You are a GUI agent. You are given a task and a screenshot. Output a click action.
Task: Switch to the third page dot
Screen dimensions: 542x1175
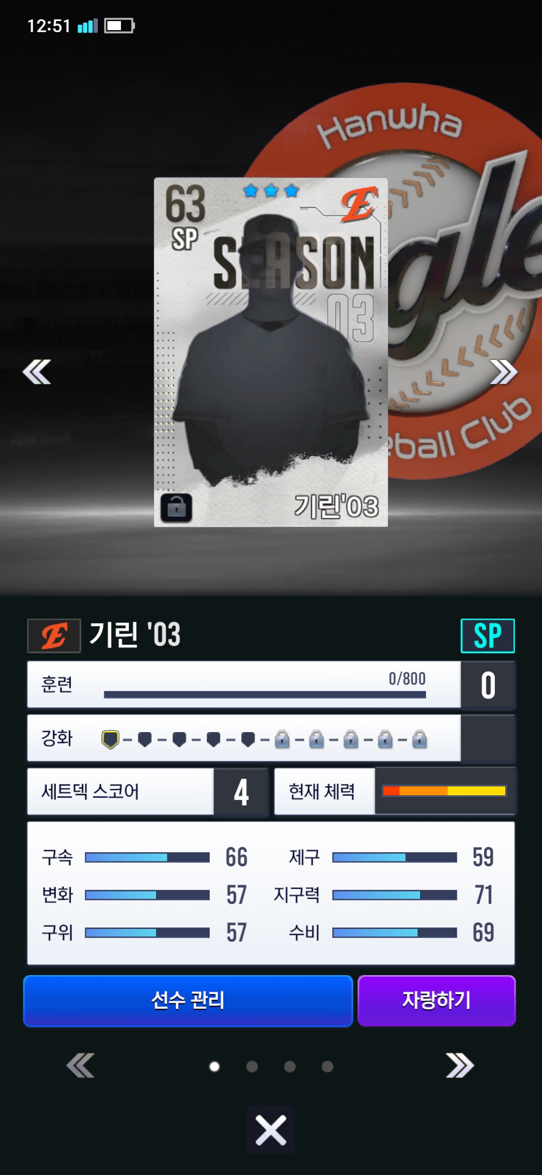point(290,1066)
